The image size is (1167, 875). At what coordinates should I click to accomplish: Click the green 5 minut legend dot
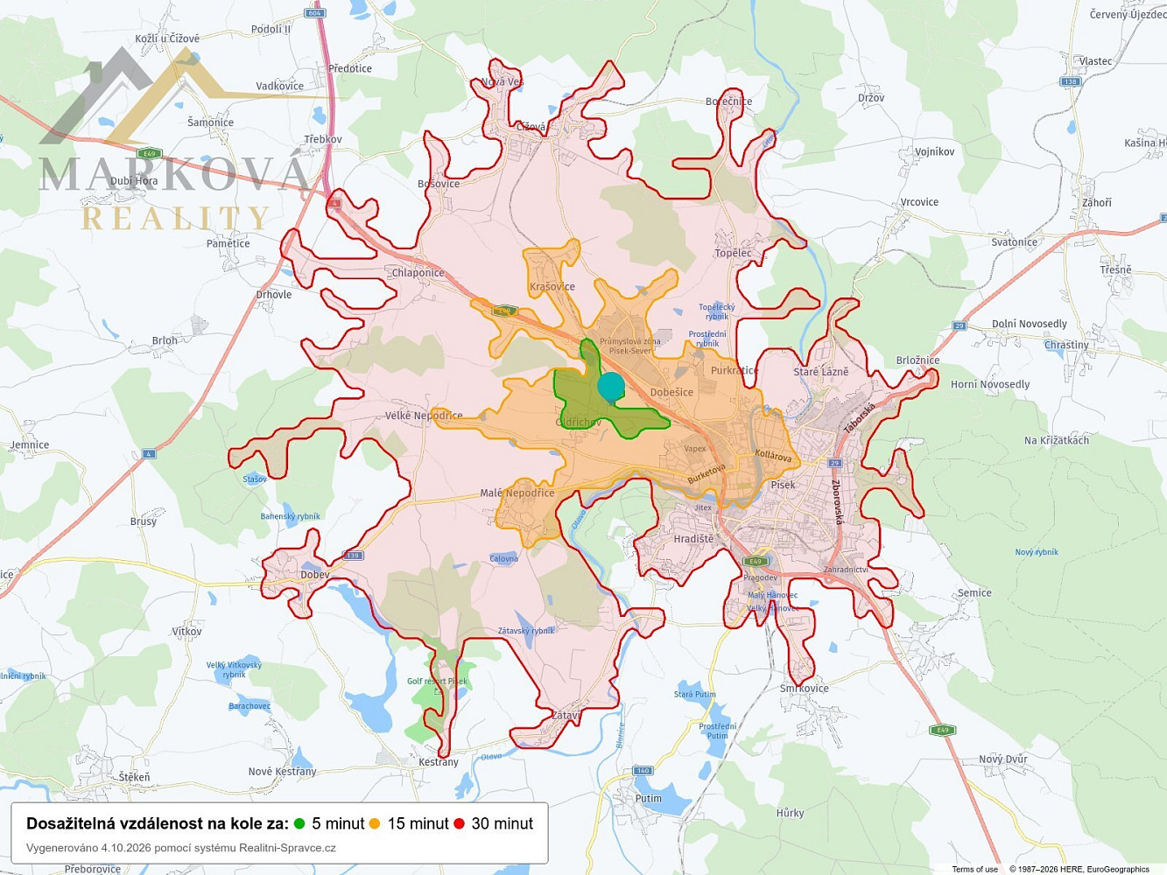tap(299, 824)
